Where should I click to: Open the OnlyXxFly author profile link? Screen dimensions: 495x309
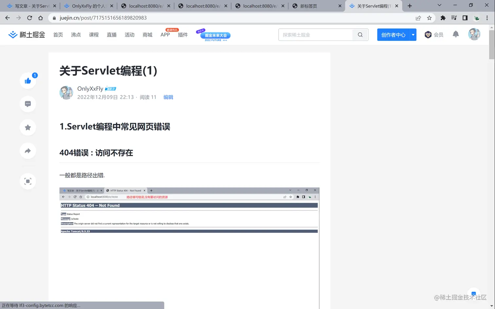coord(90,89)
